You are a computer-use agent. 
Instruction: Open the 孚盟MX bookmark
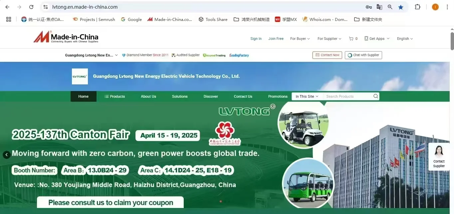[x=286, y=19]
